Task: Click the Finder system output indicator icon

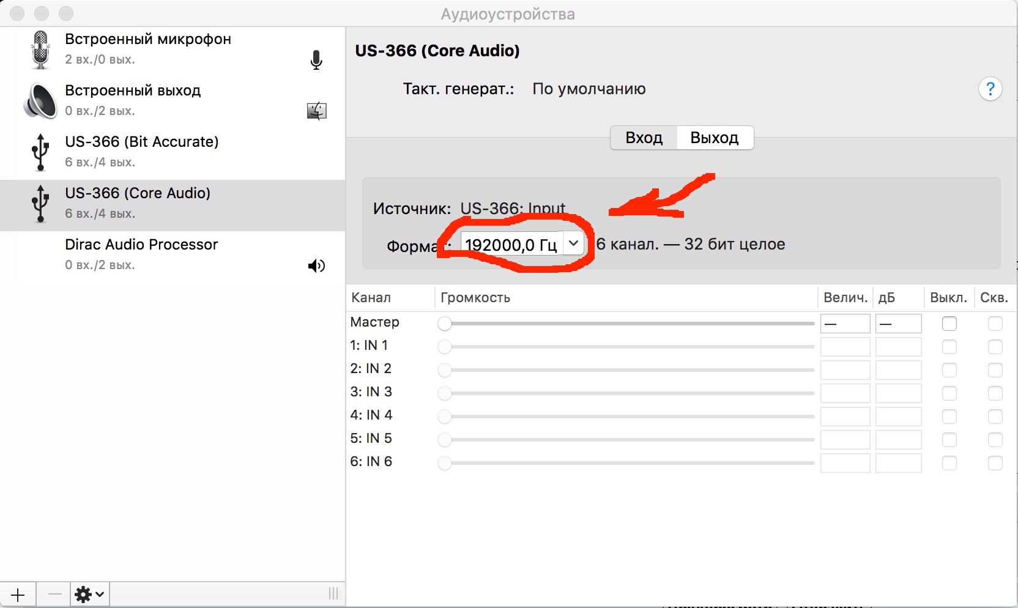Action: point(316,111)
